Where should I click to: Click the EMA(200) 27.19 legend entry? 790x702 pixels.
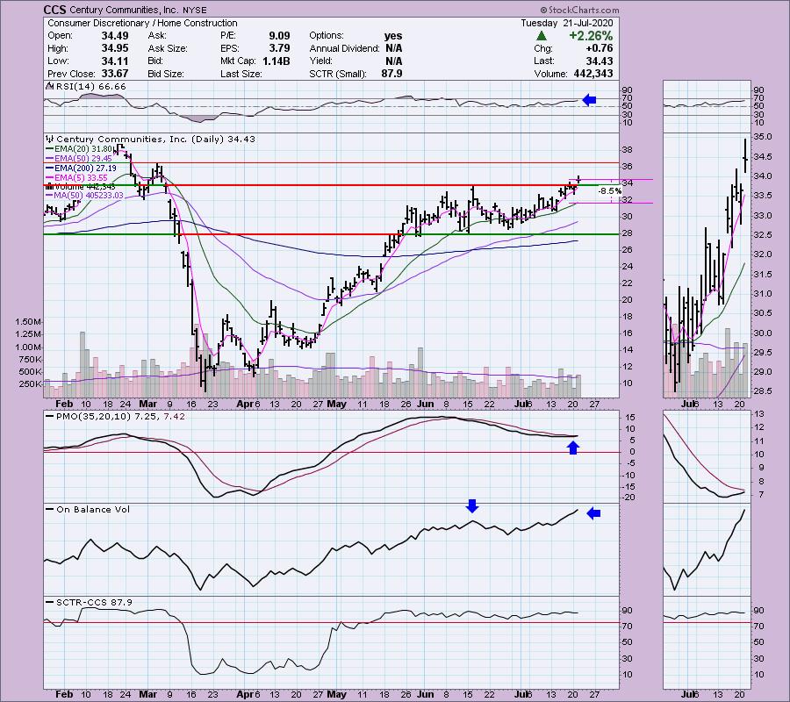(x=81, y=168)
